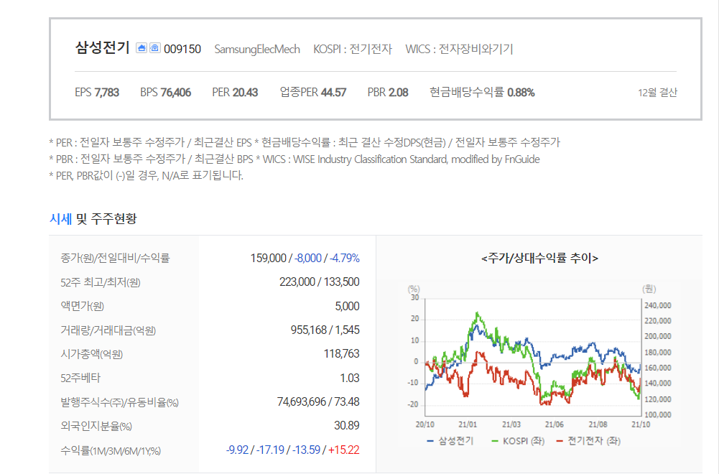Click the 159,000 closing price value
The image size is (719, 474).
point(268,258)
